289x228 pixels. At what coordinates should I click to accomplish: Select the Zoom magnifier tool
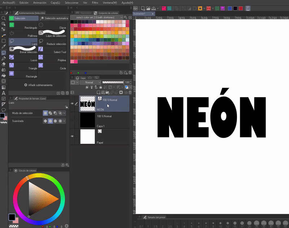pos(4,18)
